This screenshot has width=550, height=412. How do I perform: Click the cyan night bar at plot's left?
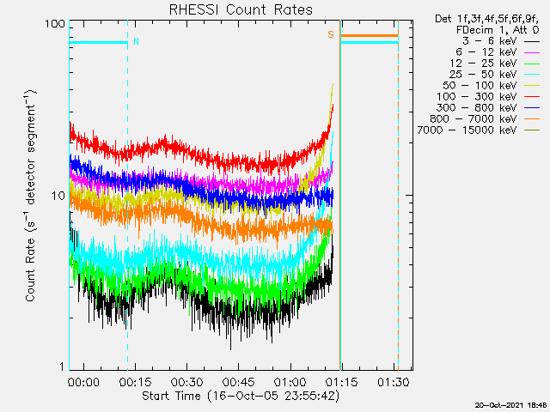98,43
